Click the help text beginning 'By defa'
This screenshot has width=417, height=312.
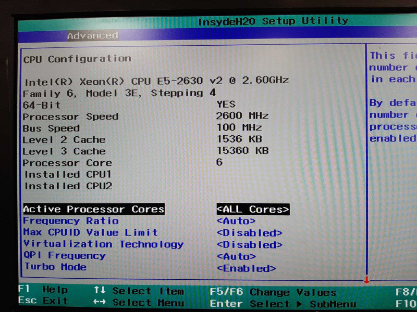[393, 121]
